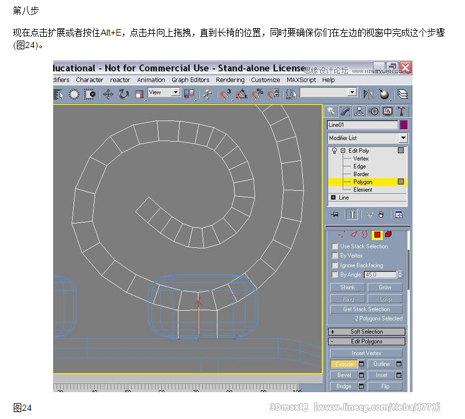
Task: Select the Select by Name tool
Action: [x=58, y=94]
